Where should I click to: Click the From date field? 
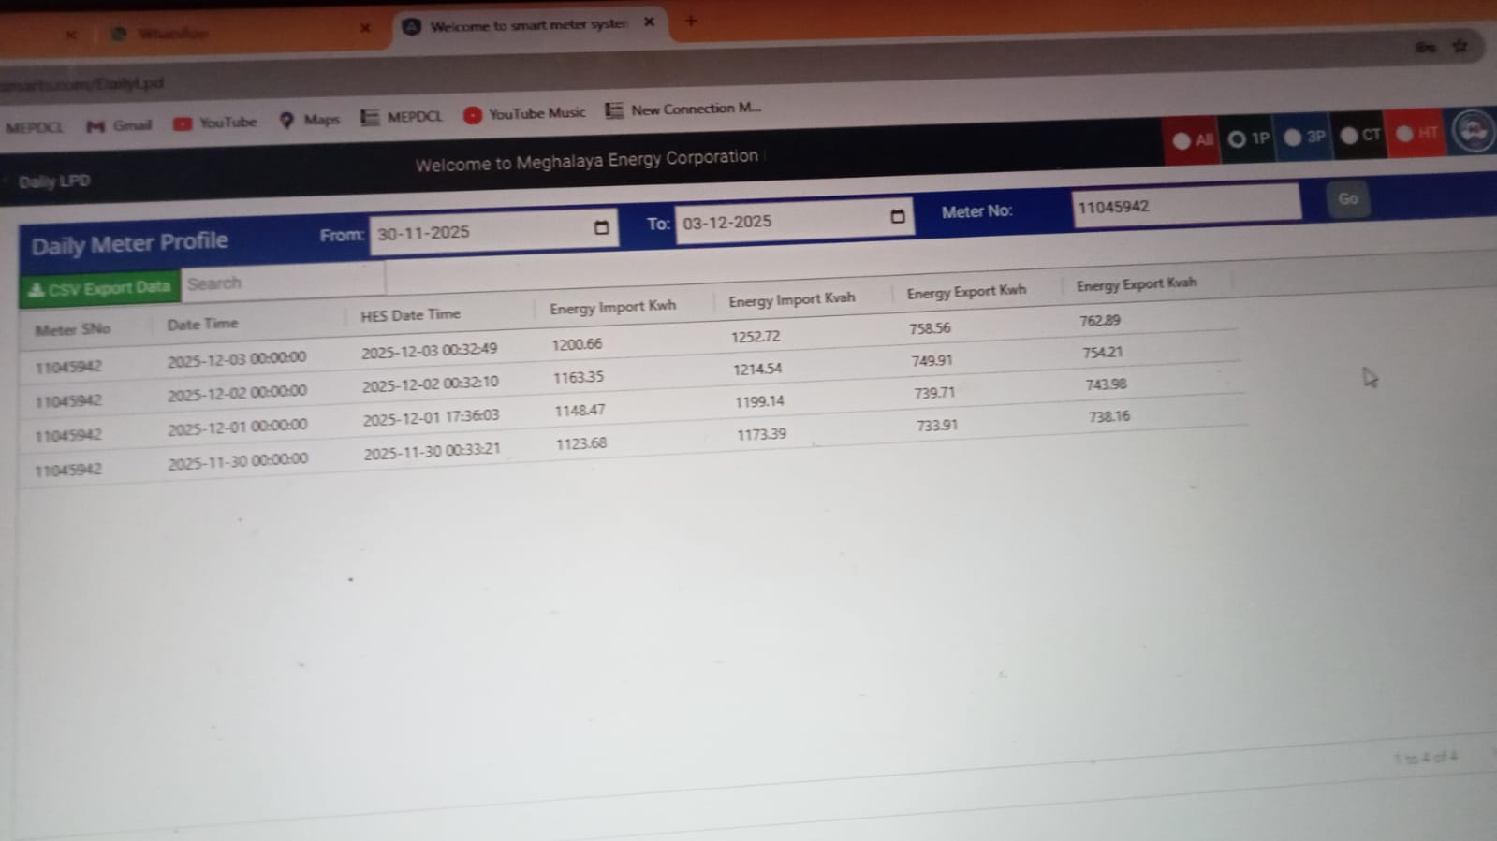pyautogui.click(x=493, y=230)
